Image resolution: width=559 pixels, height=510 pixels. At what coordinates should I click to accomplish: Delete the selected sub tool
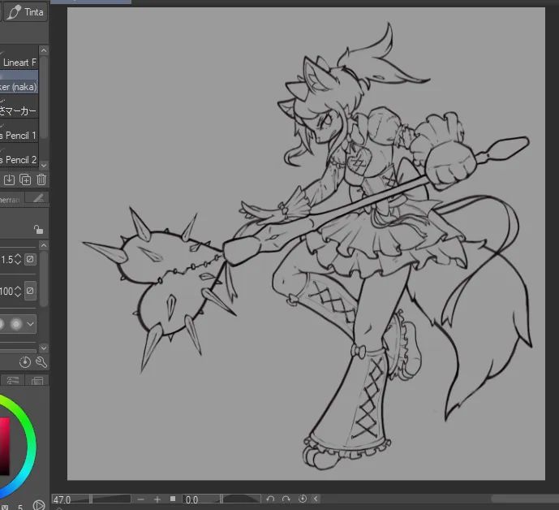41,179
